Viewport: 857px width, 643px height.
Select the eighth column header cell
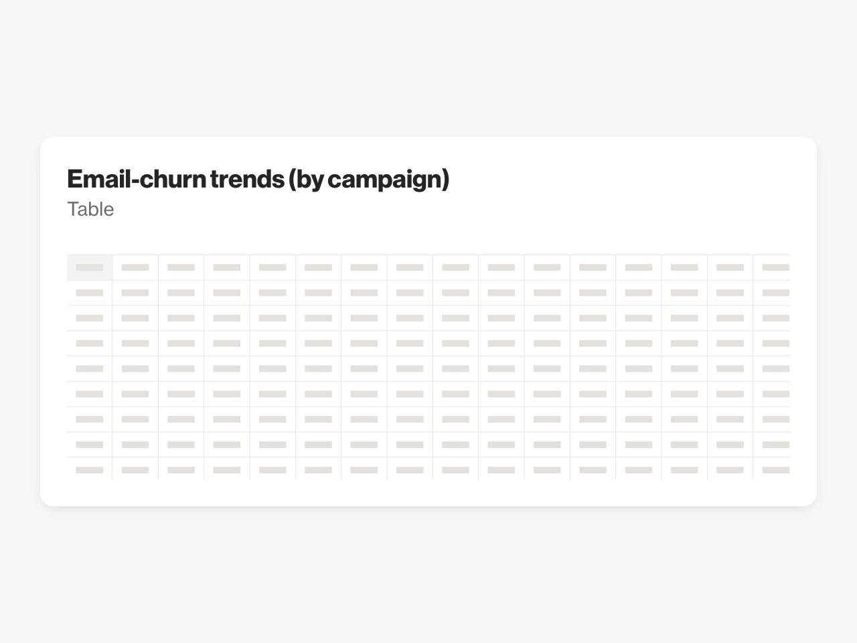[410, 267]
